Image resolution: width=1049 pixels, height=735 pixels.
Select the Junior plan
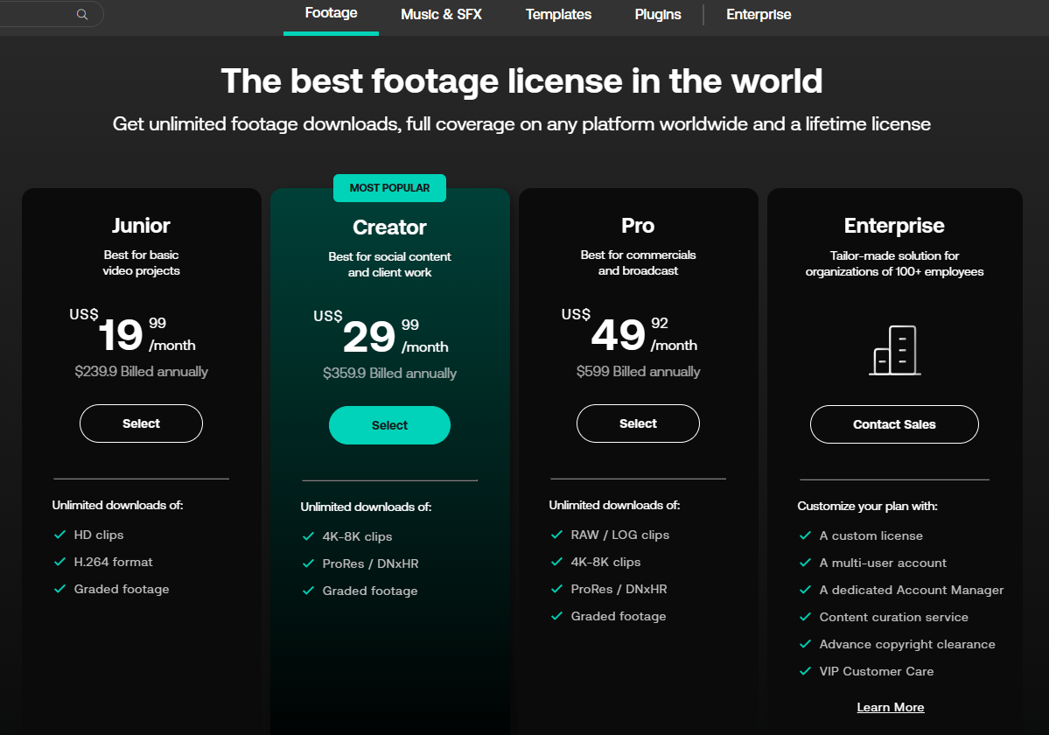[141, 423]
